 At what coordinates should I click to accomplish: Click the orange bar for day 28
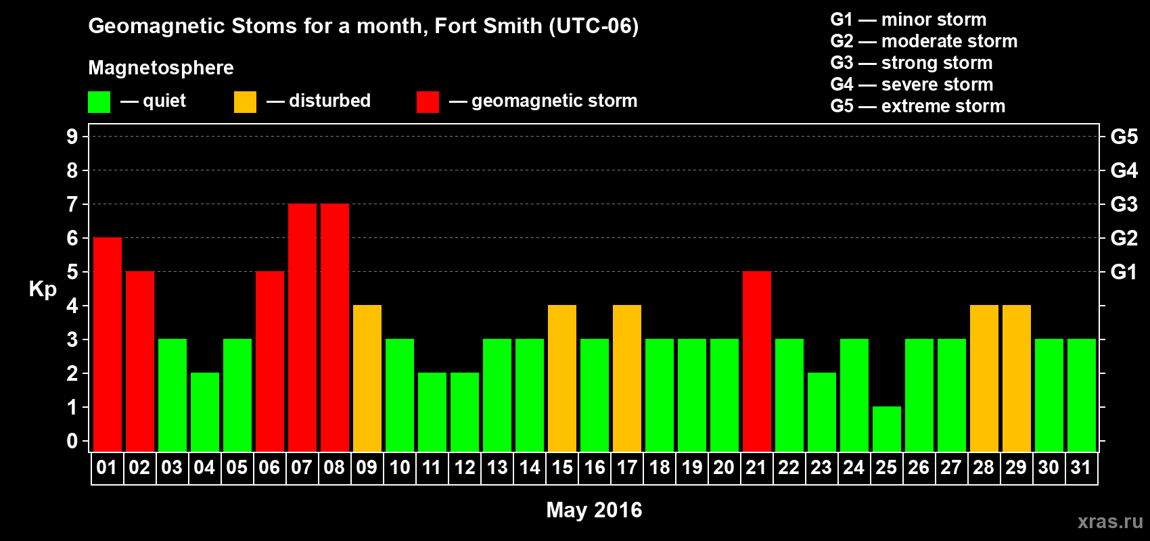pyautogui.click(x=984, y=379)
